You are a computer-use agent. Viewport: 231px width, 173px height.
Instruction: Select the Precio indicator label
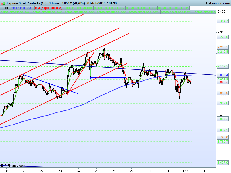(5, 8)
